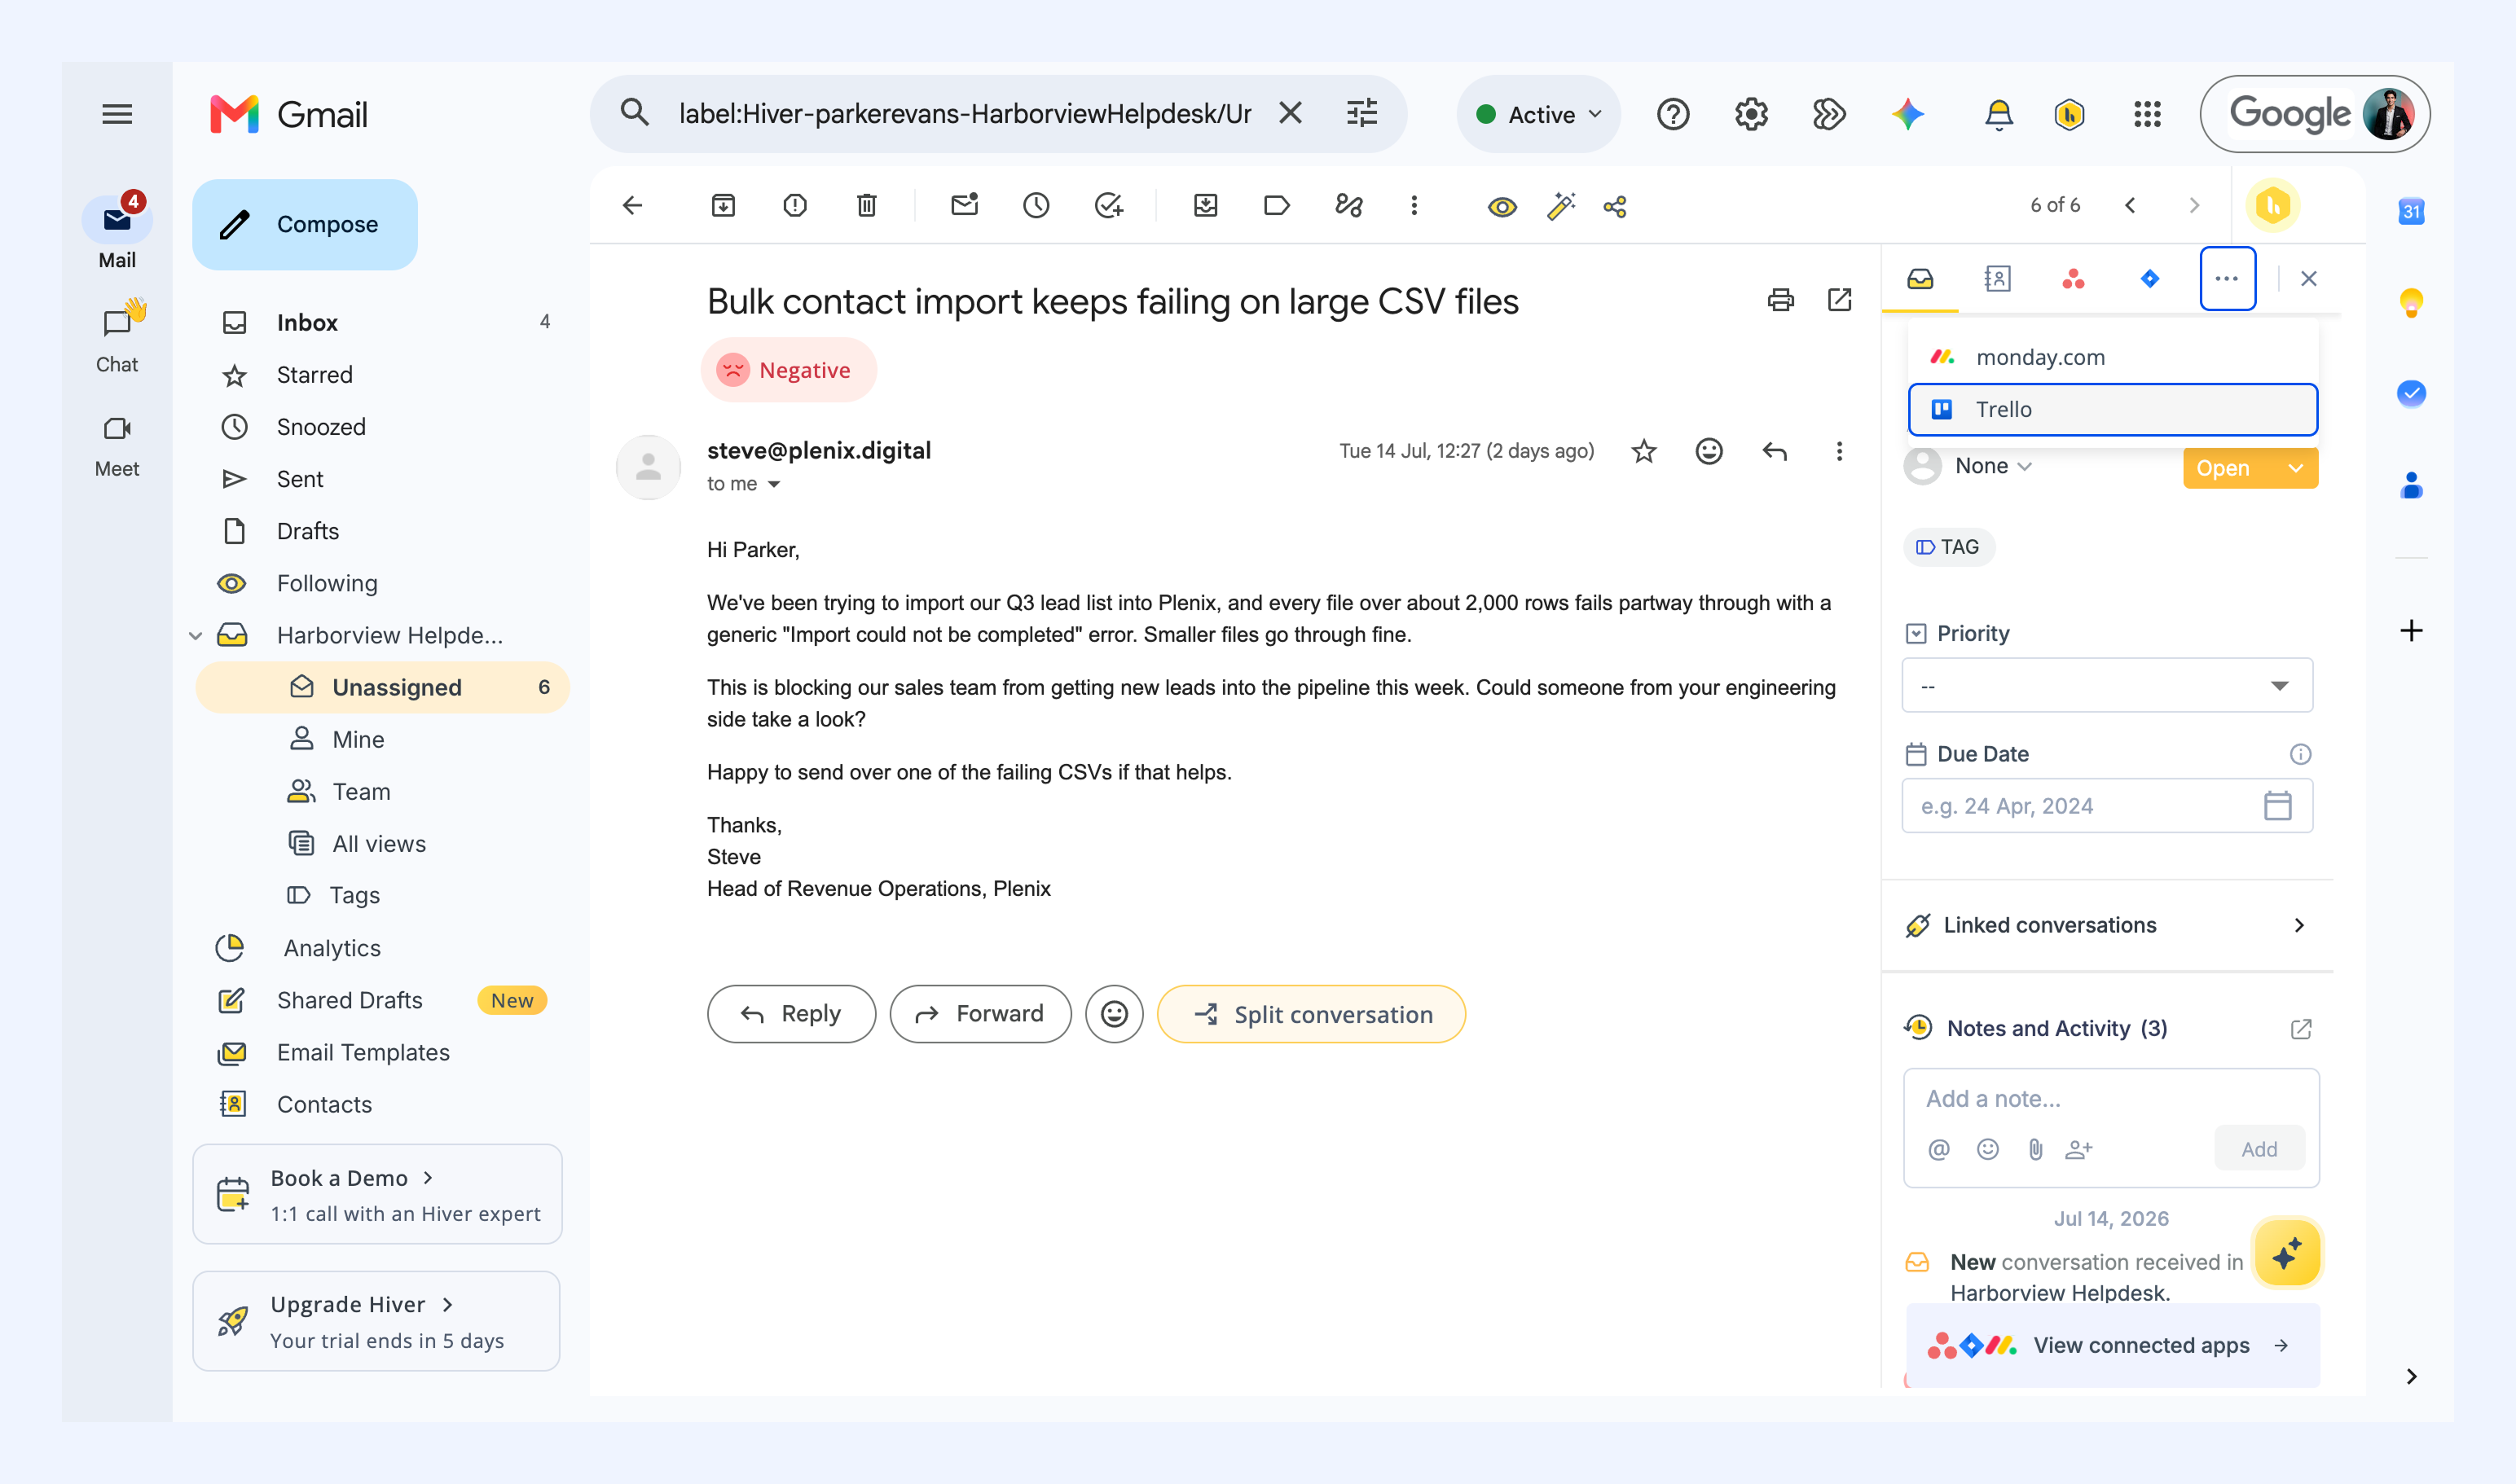
Task: Open the Active status dropdown
Action: pos(1538,114)
